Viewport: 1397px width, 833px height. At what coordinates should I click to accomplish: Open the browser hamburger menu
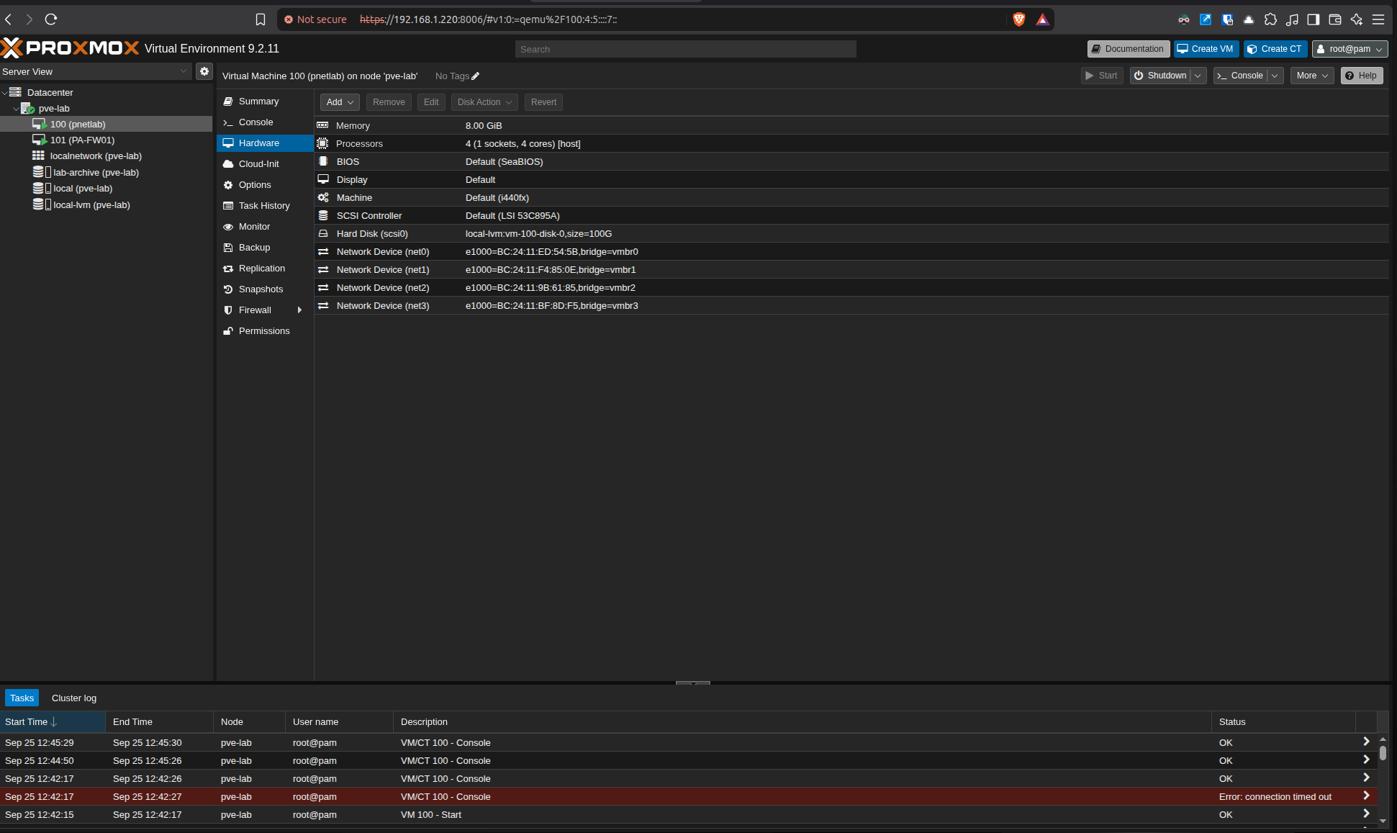[x=1378, y=19]
